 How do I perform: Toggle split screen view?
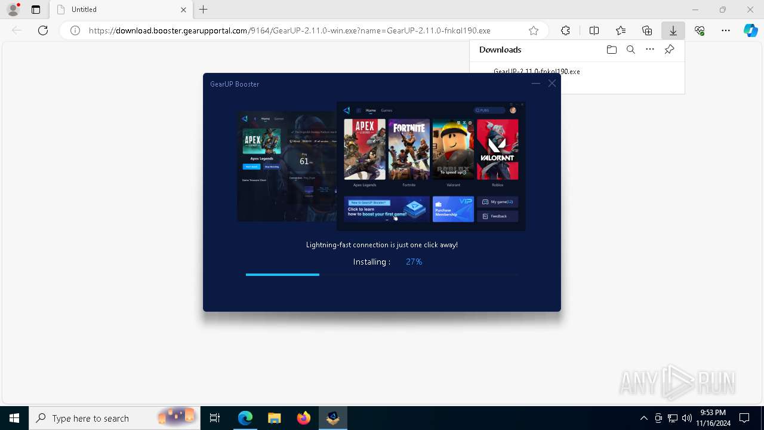pyautogui.click(x=594, y=30)
